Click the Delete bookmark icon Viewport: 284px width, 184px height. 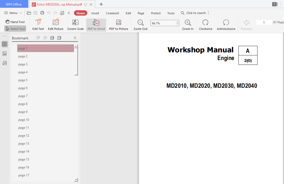pyautogui.click(x=59, y=38)
